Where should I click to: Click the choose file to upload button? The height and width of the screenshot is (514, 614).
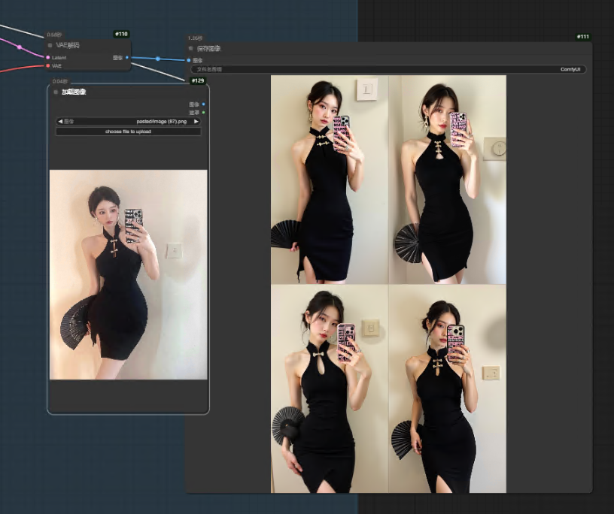pos(128,132)
